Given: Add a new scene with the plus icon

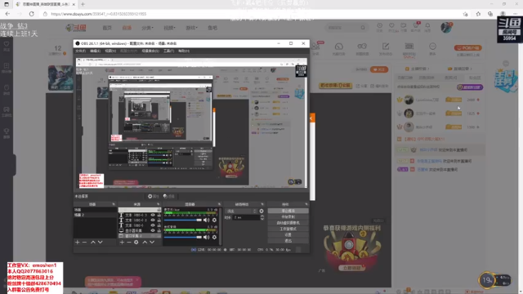Looking at the screenshot, I should coord(78,242).
